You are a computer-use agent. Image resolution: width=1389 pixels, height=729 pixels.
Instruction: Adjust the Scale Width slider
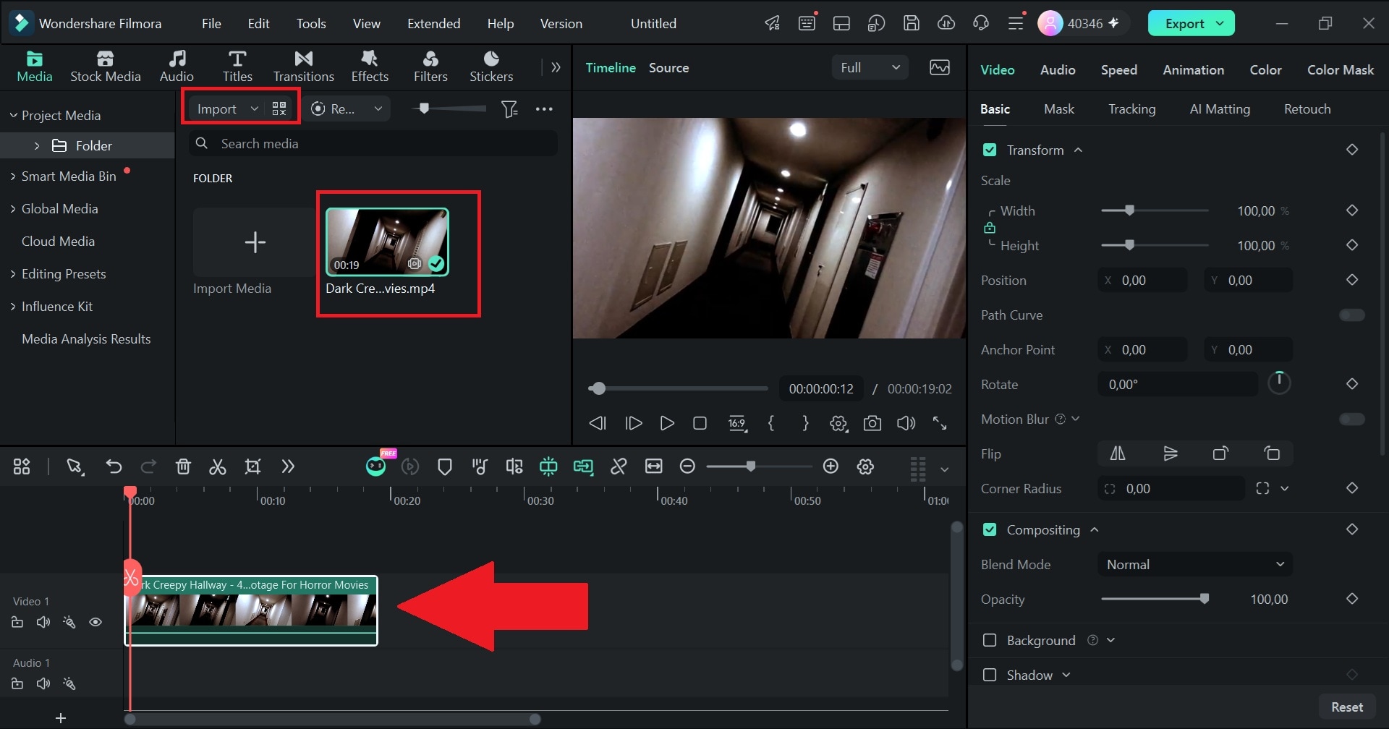coord(1155,211)
